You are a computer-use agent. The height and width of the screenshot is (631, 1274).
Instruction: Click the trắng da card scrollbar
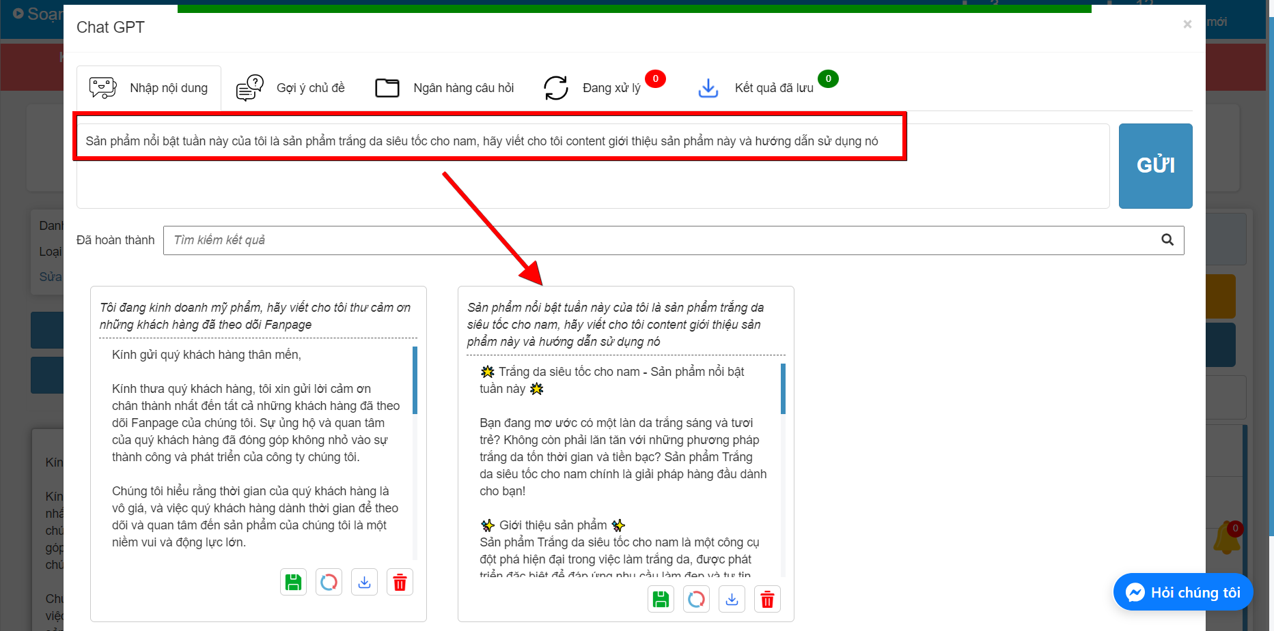[783, 389]
